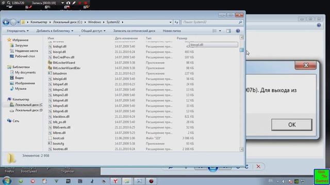Click the Windows breadcrumb
Viewport: 330px width, 185px height.
click(x=94, y=22)
